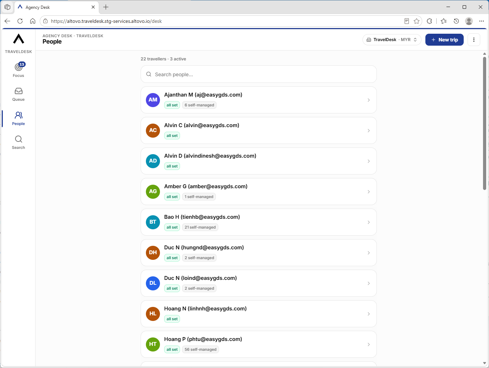The image size is (489, 368).
Task: Expand Alvin D's row chevron
Action: click(x=368, y=161)
